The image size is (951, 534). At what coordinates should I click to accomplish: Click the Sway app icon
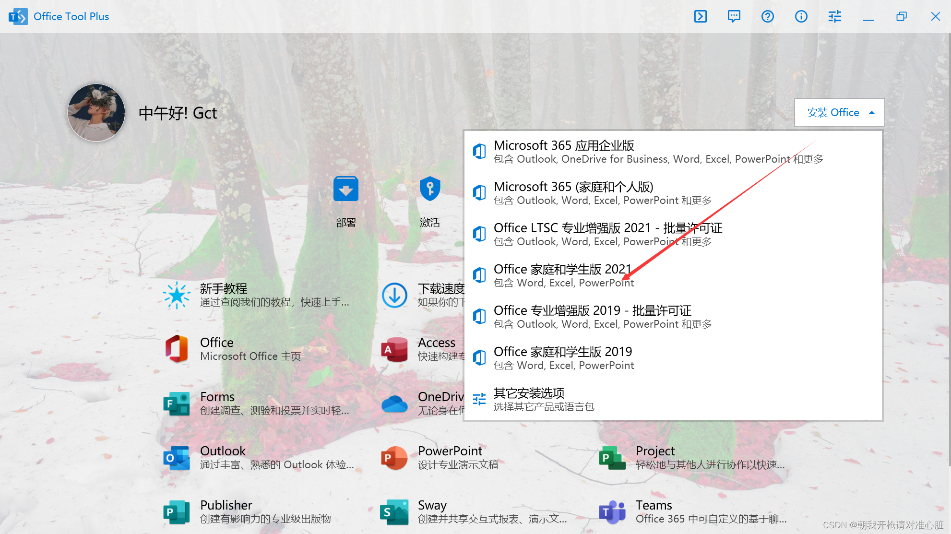click(x=394, y=512)
